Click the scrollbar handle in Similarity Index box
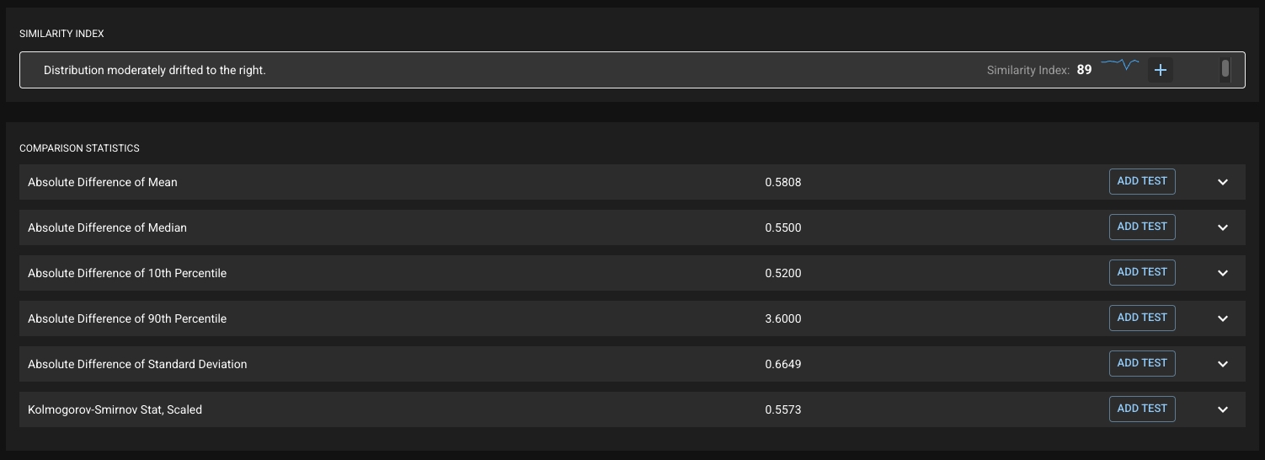The width and height of the screenshot is (1265, 460). pyautogui.click(x=1225, y=68)
